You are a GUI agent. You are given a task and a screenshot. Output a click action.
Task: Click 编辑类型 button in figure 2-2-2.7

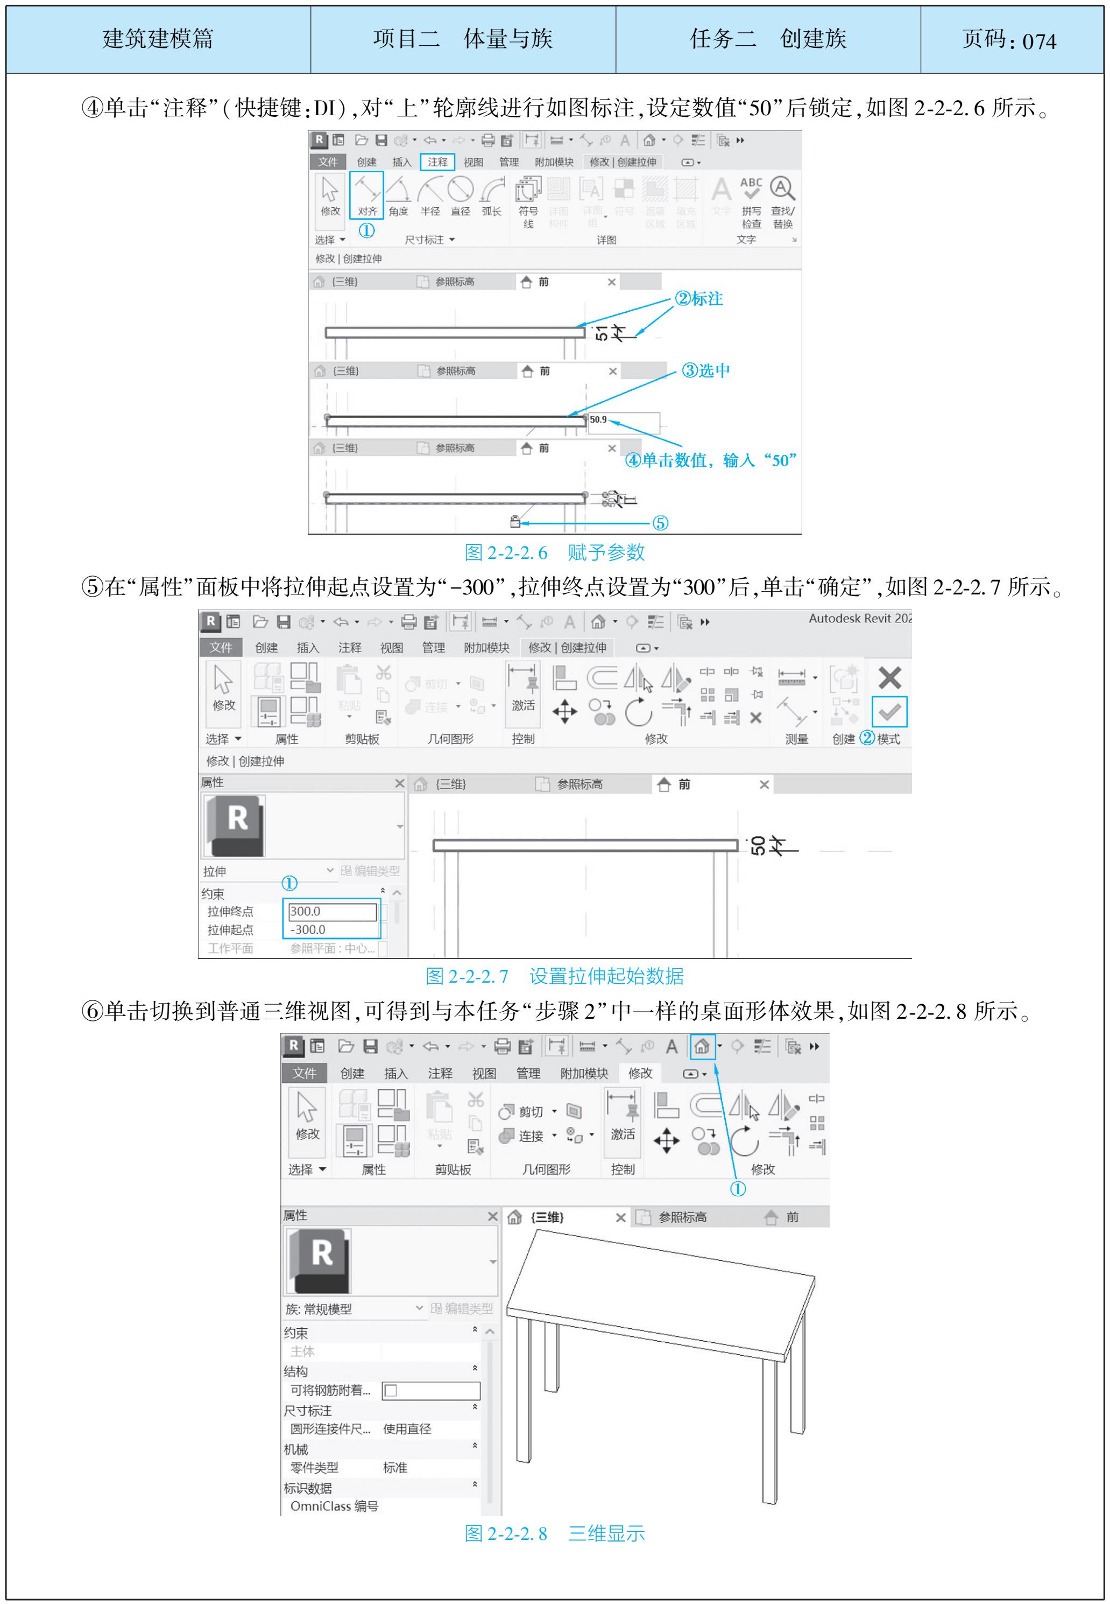pyautogui.click(x=371, y=871)
